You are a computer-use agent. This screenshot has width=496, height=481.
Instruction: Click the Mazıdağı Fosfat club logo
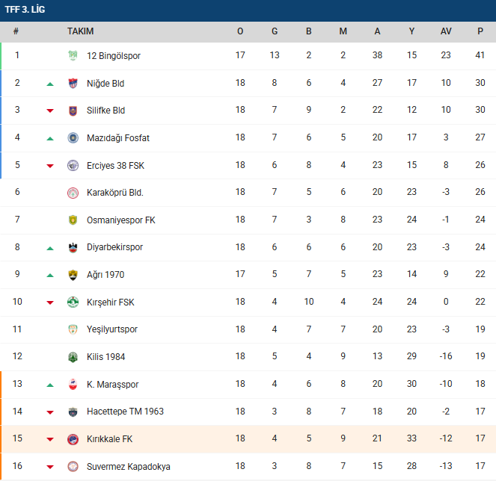coord(73,138)
